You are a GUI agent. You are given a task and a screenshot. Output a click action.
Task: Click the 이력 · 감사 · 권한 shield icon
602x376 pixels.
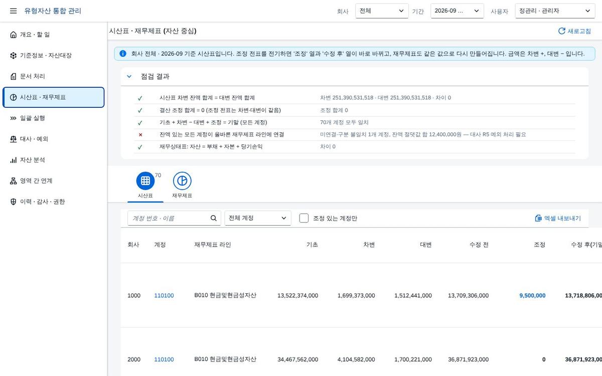click(13, 202)
